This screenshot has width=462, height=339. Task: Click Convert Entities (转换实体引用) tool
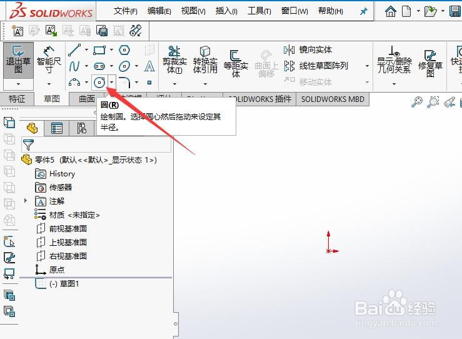[x=205, y=59]
